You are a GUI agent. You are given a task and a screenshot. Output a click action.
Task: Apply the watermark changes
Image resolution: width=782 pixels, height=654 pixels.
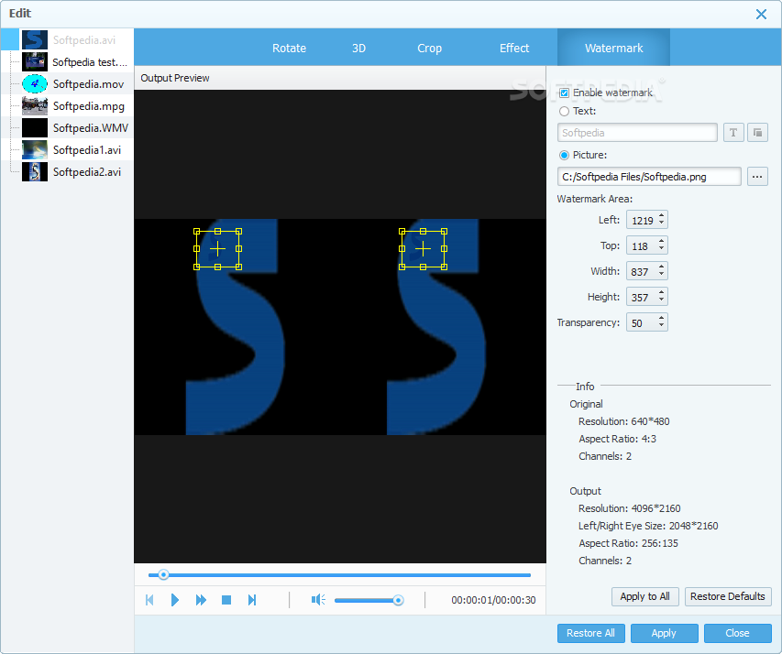click(664, 633)
